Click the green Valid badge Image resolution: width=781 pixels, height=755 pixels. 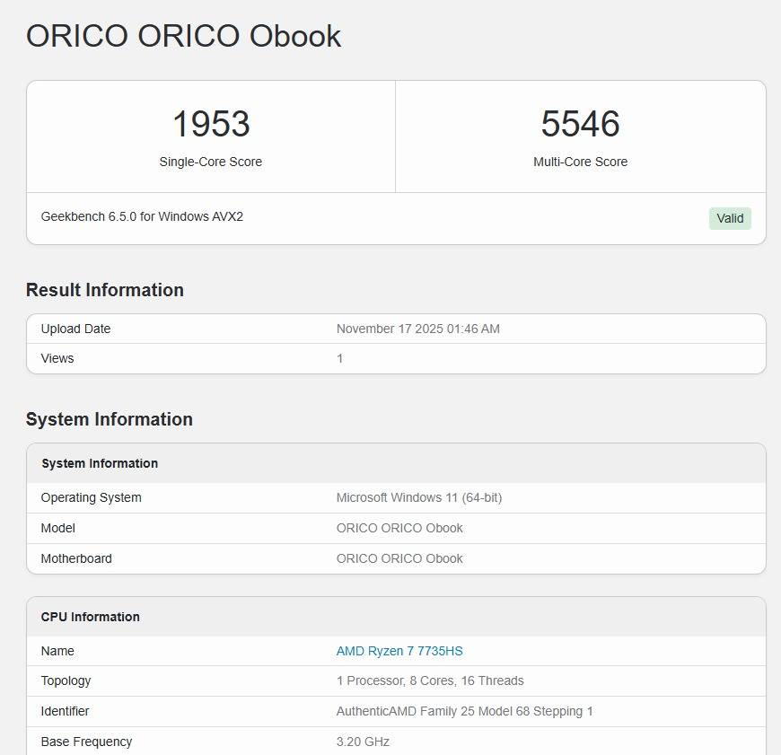(730, 218)
